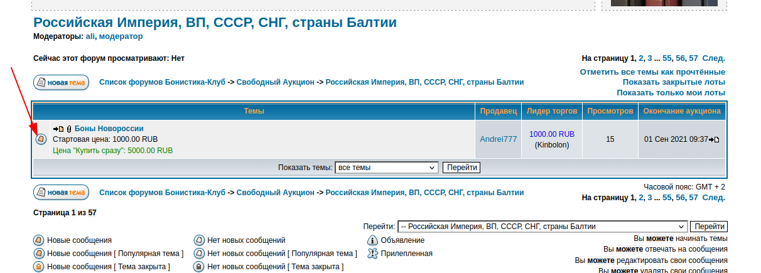The height and width of the screenshot is (273, 761).
Task: Select "Отметить все темы как прочтённые"
Action: [x=652, y=72]
